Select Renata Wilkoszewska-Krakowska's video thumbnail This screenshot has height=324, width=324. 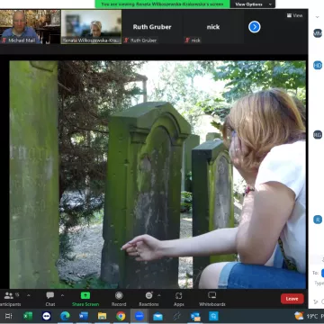(x=91, y=27)
